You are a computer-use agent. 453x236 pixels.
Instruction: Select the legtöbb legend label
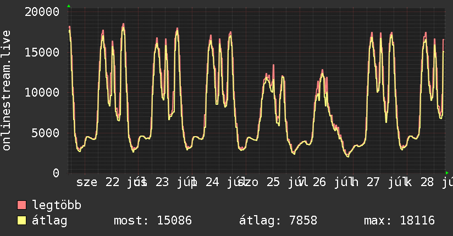point(57,205)
